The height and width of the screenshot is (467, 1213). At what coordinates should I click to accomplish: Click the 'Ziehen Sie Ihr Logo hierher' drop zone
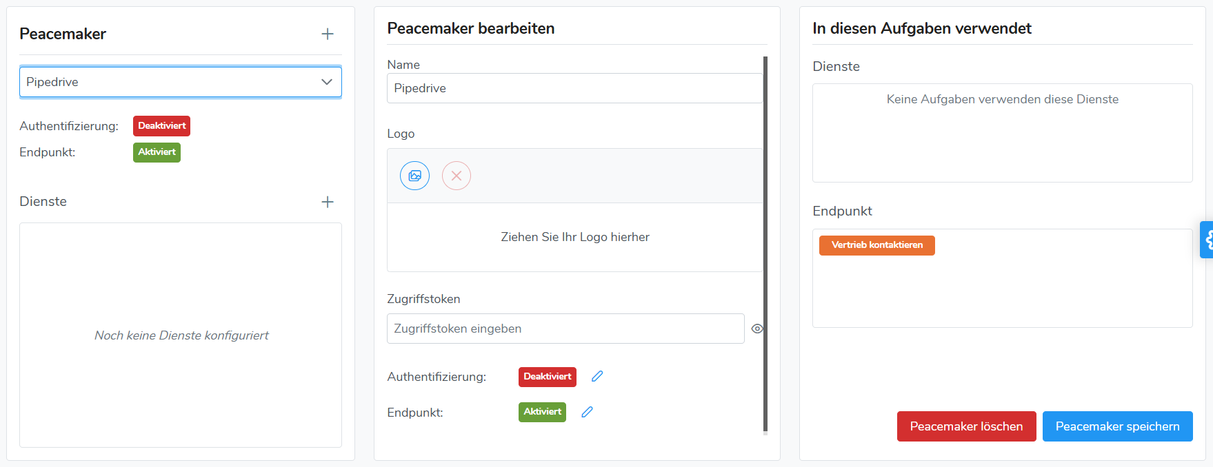[x=574, y=237]
